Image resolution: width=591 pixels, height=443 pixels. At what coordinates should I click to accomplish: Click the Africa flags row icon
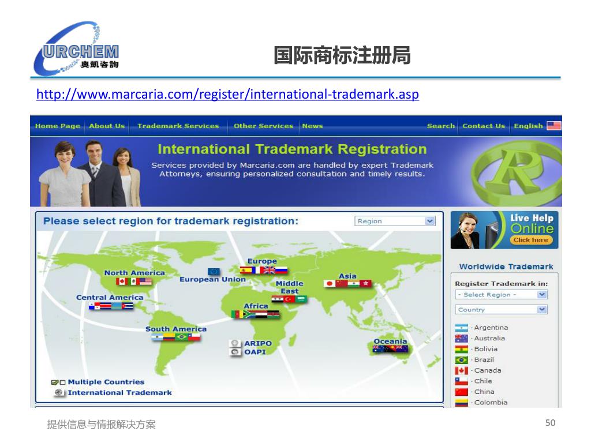[x=256, y=314]
